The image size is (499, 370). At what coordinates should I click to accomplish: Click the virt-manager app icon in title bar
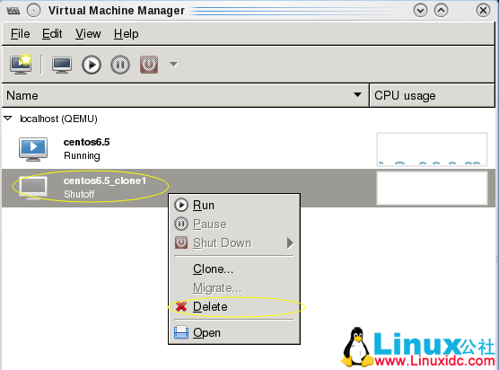tap(13, 11)
